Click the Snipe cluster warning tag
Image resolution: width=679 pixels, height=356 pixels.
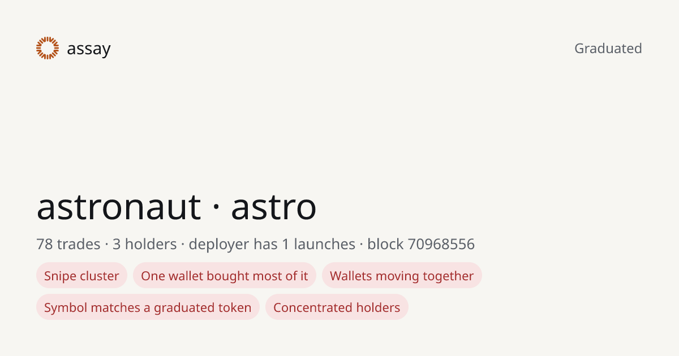[81, 276]
